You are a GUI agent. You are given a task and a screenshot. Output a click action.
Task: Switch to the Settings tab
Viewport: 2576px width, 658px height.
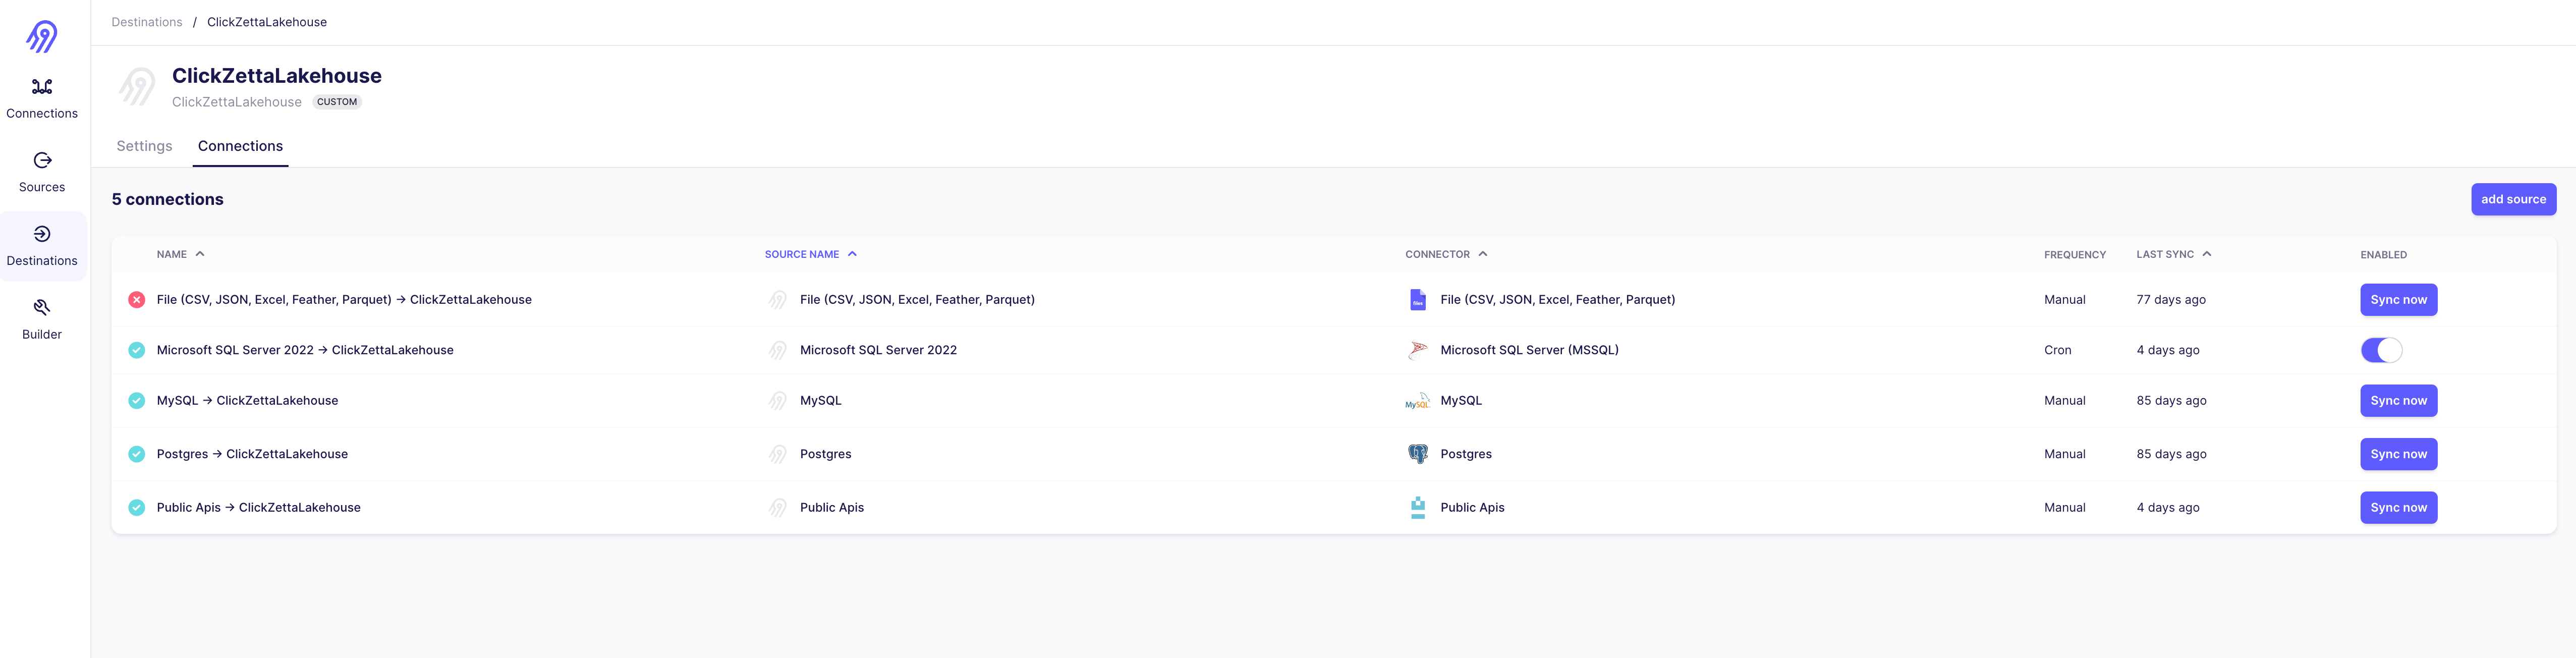pyautogui.click(x=144, y=146)
